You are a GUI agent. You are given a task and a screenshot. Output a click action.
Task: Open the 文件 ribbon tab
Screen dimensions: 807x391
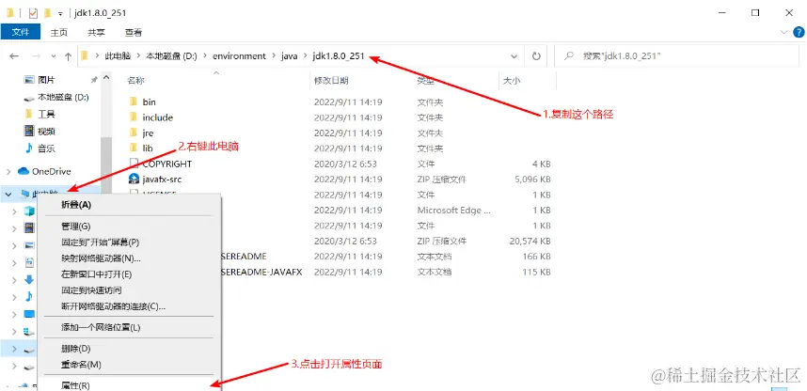click(x=20, y=32)
